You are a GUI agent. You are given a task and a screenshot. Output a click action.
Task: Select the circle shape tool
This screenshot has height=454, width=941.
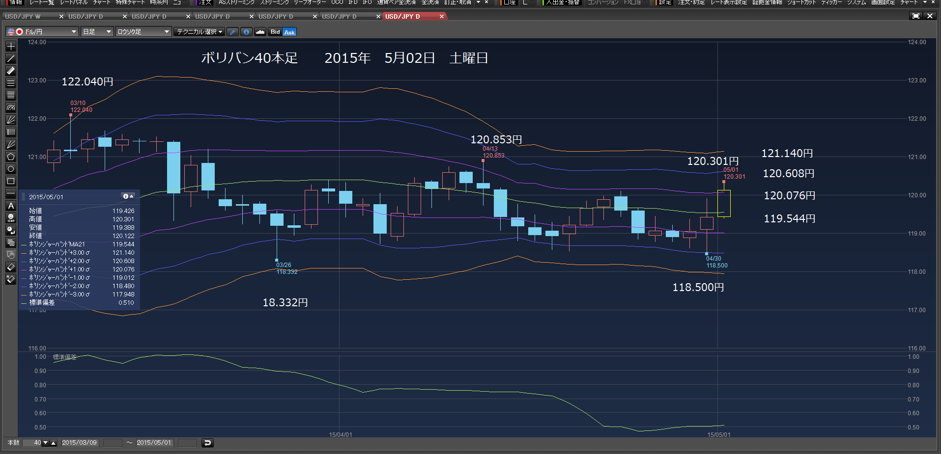11,169
